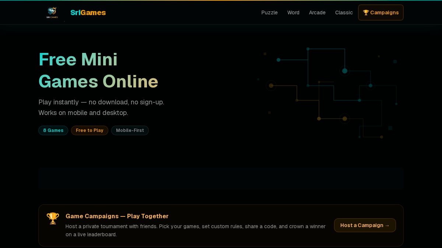This screenshot has width=442, height=248.
Task: Click the Game Campaigns — Play Together title
Action: coord(117,216)
